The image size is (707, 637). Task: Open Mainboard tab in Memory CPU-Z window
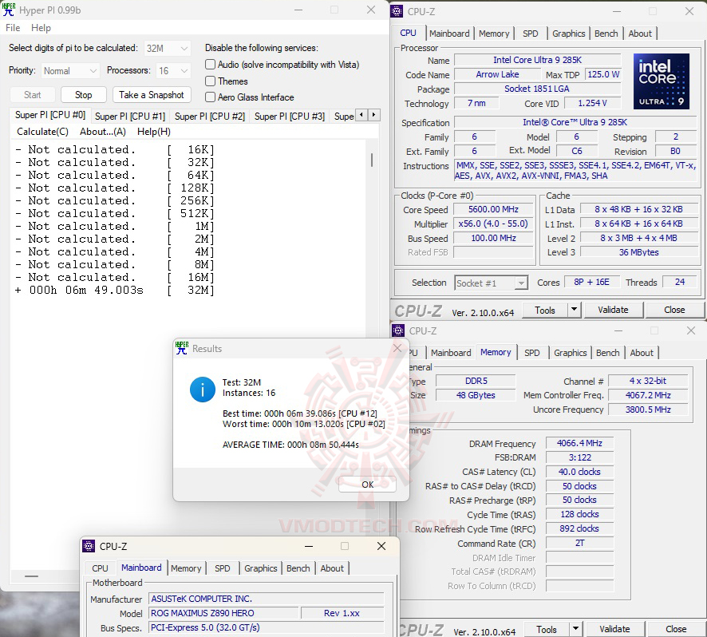[451, 353]
